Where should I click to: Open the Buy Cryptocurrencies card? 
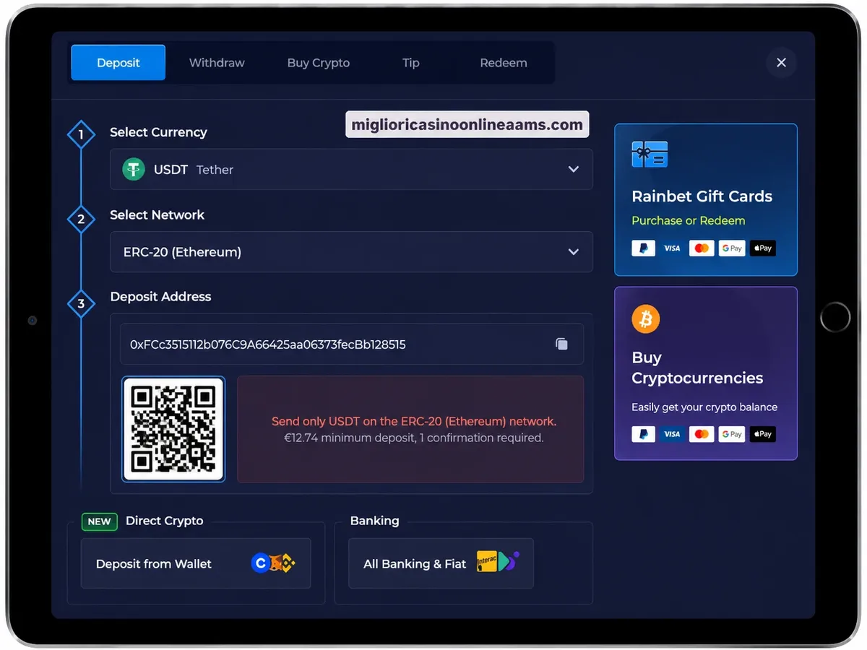[706, 373]
